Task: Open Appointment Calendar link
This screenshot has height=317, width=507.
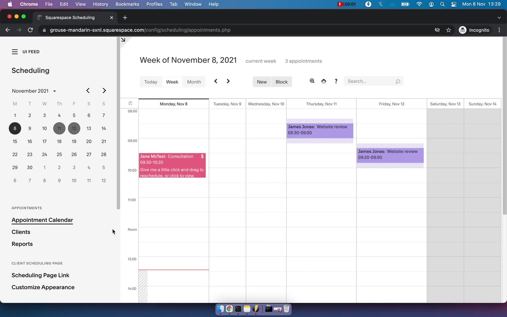Action: tap(42, 220)
